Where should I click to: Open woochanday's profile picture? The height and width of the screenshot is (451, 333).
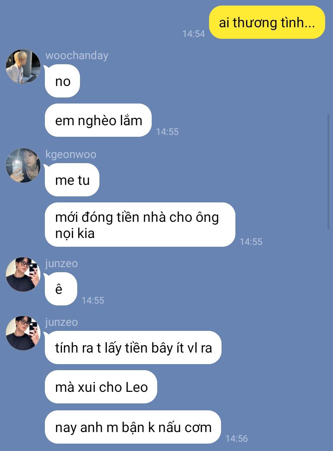(23, 67)
